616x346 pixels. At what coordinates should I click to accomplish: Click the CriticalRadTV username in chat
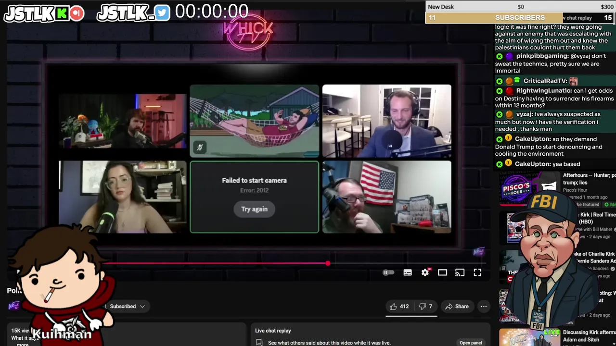tap(545, 81)
